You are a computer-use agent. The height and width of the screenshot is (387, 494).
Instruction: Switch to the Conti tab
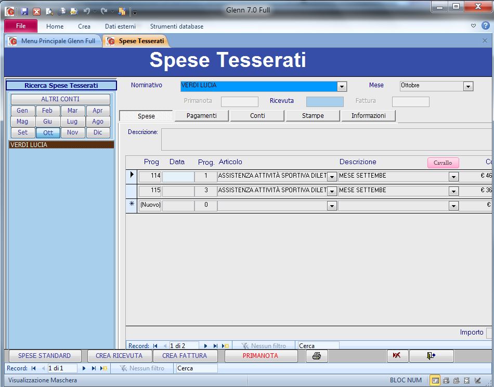point(257,116)
